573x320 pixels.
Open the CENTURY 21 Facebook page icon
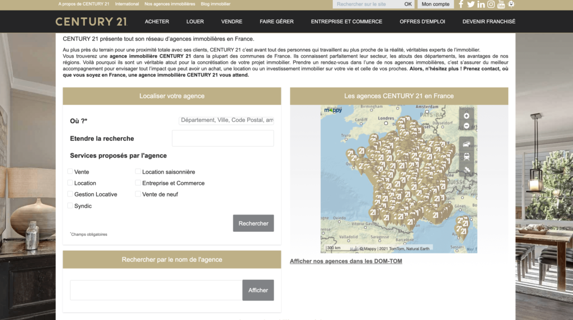461,4
